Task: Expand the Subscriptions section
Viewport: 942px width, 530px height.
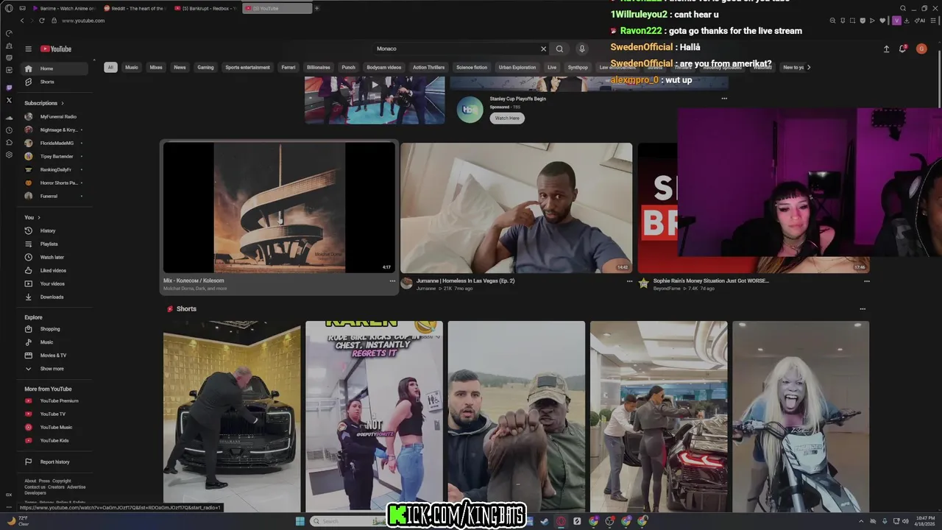Action: [x=44, y=103]
